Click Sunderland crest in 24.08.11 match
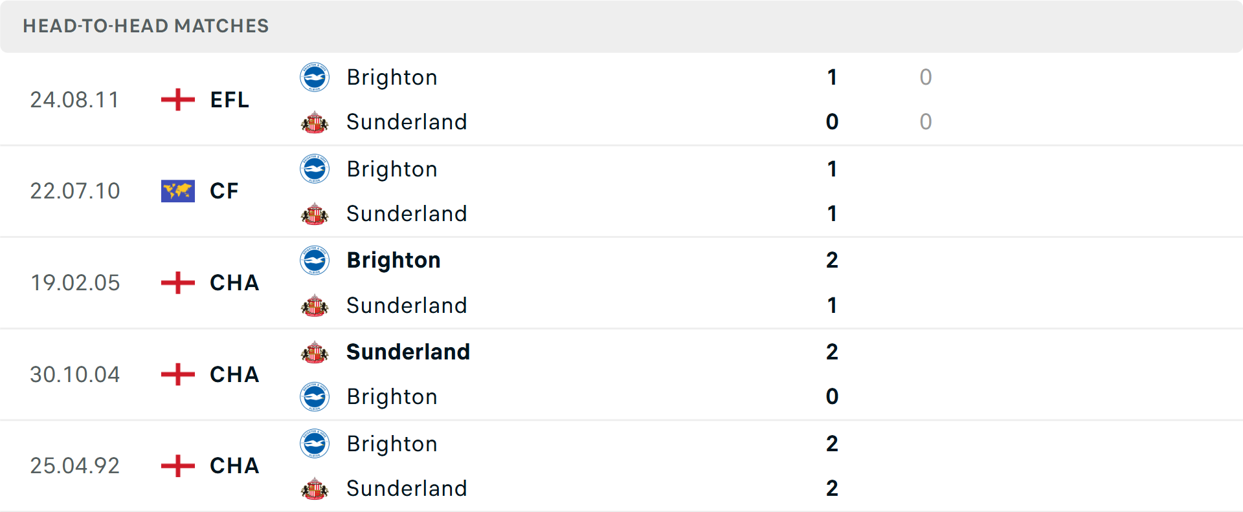The width and height of the screenshot is (1243, 512). [315, 122]
